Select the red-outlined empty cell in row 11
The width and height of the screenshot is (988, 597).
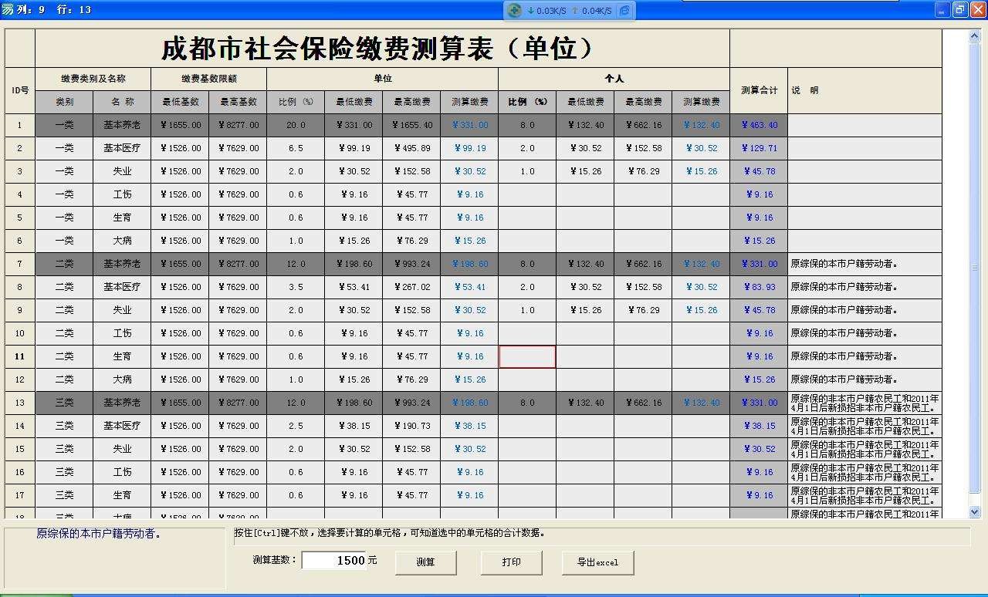coord(528,356)
